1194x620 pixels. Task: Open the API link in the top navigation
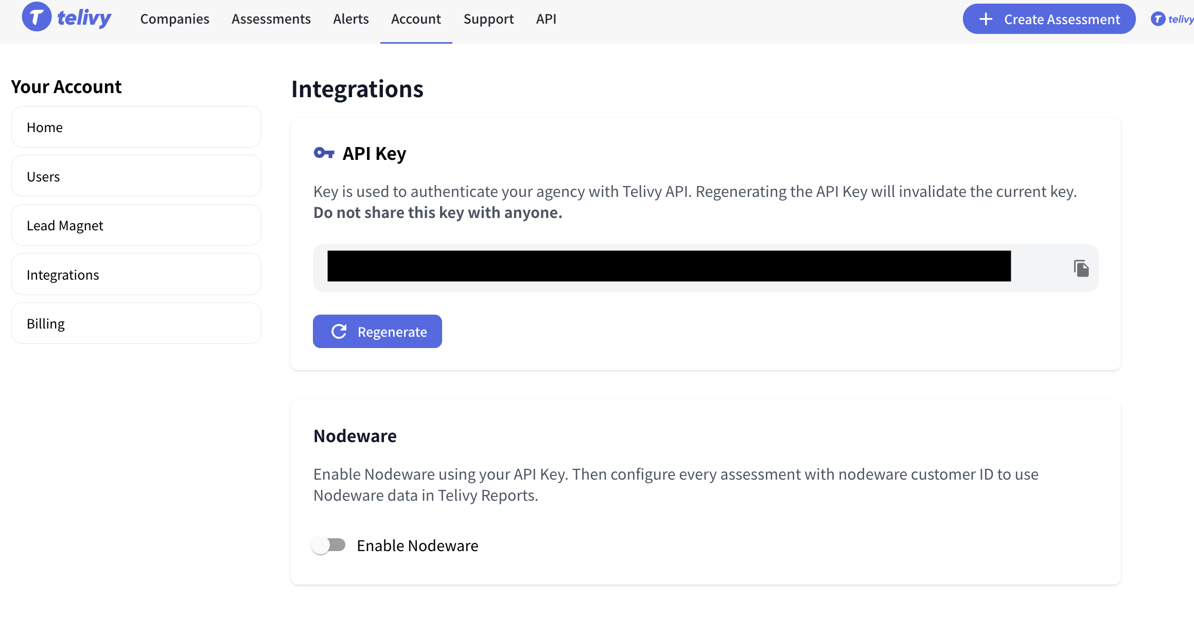pyautogui.click(x=546, y=19)
